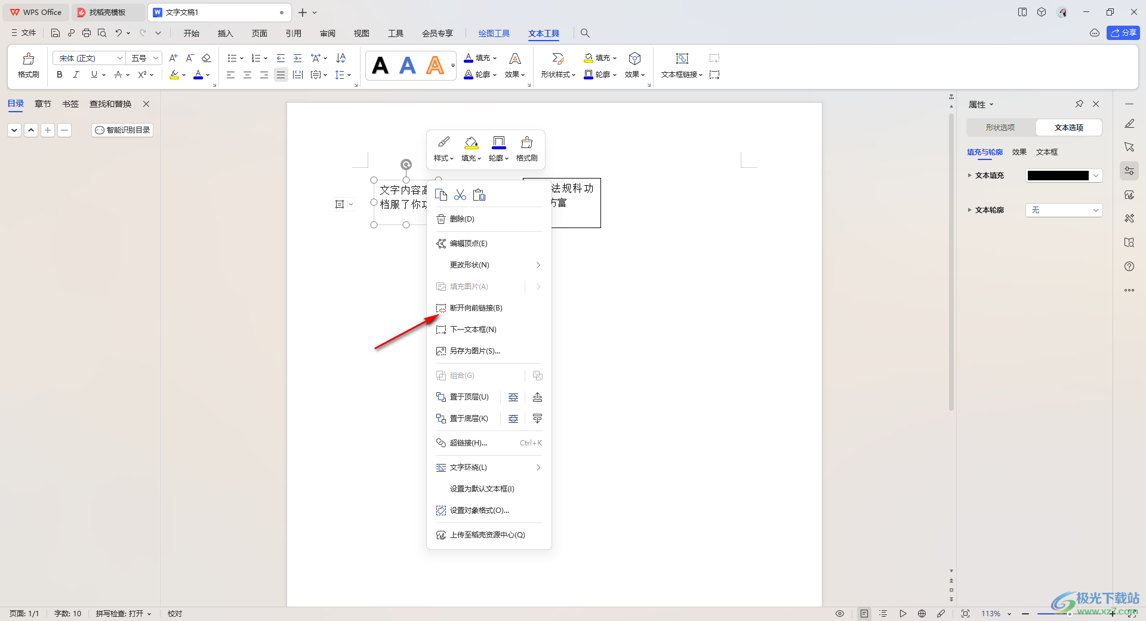Open text box link 文本框链接 menu
Viewport: 1146px width, 621px height.
coord(682,66)
